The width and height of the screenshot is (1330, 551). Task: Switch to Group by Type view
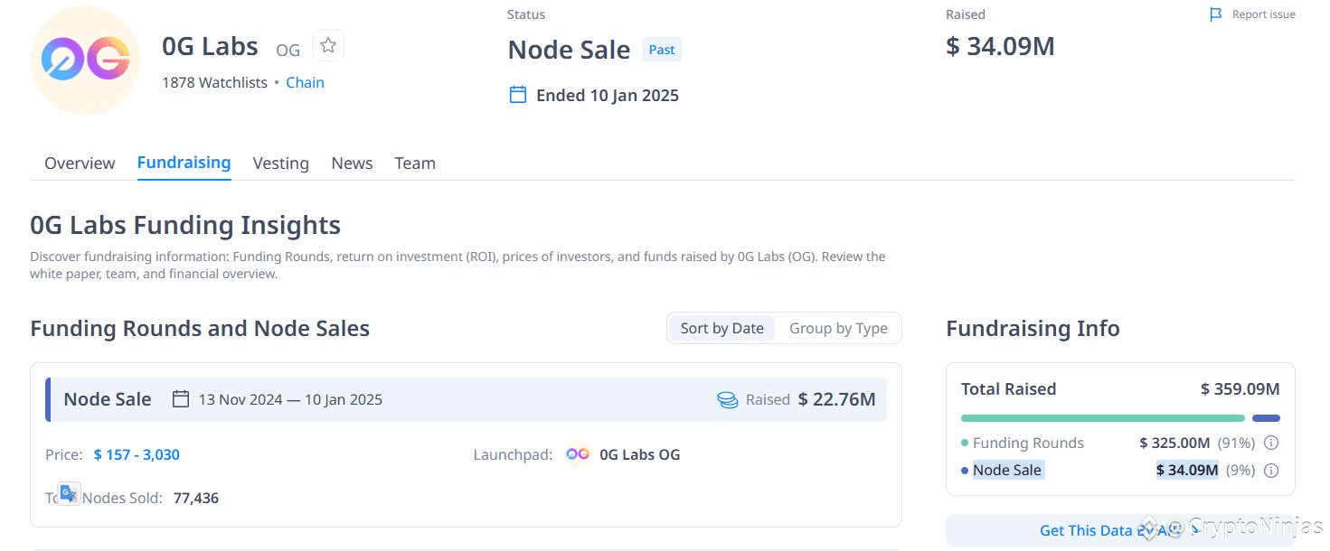[x=838, y=329]
